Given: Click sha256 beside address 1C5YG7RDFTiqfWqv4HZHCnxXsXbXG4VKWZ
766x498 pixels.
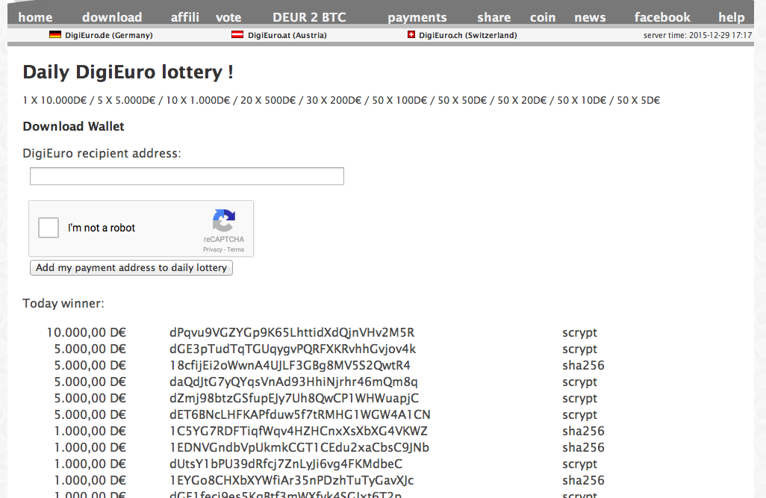Looking at the screenshot, I should [583, 431].
